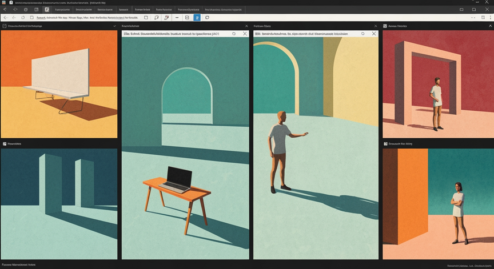Toggle the checkbox above the orange wall woman panel

click(385, 144)
